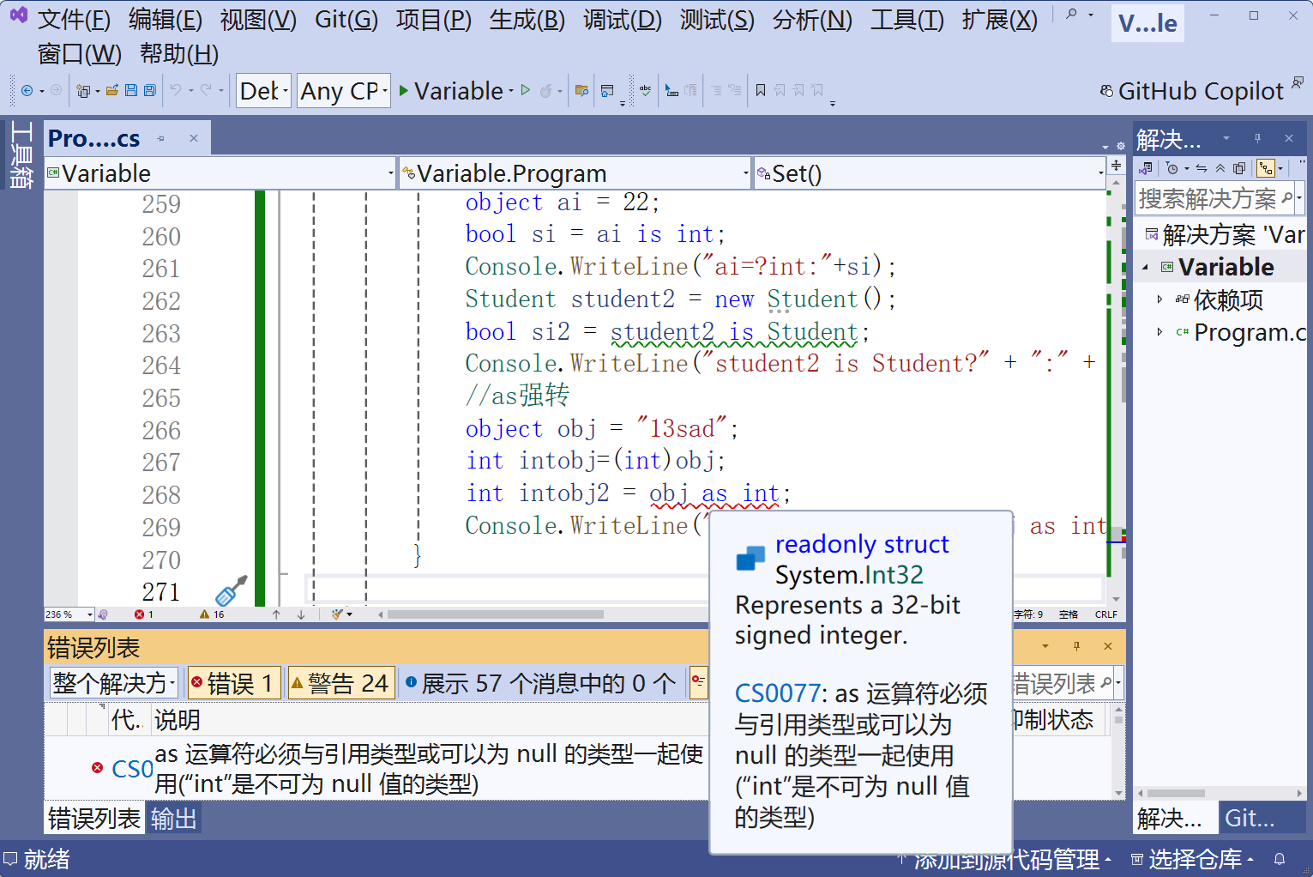Click the Save All icon
1313x877 pixels.
150,90
